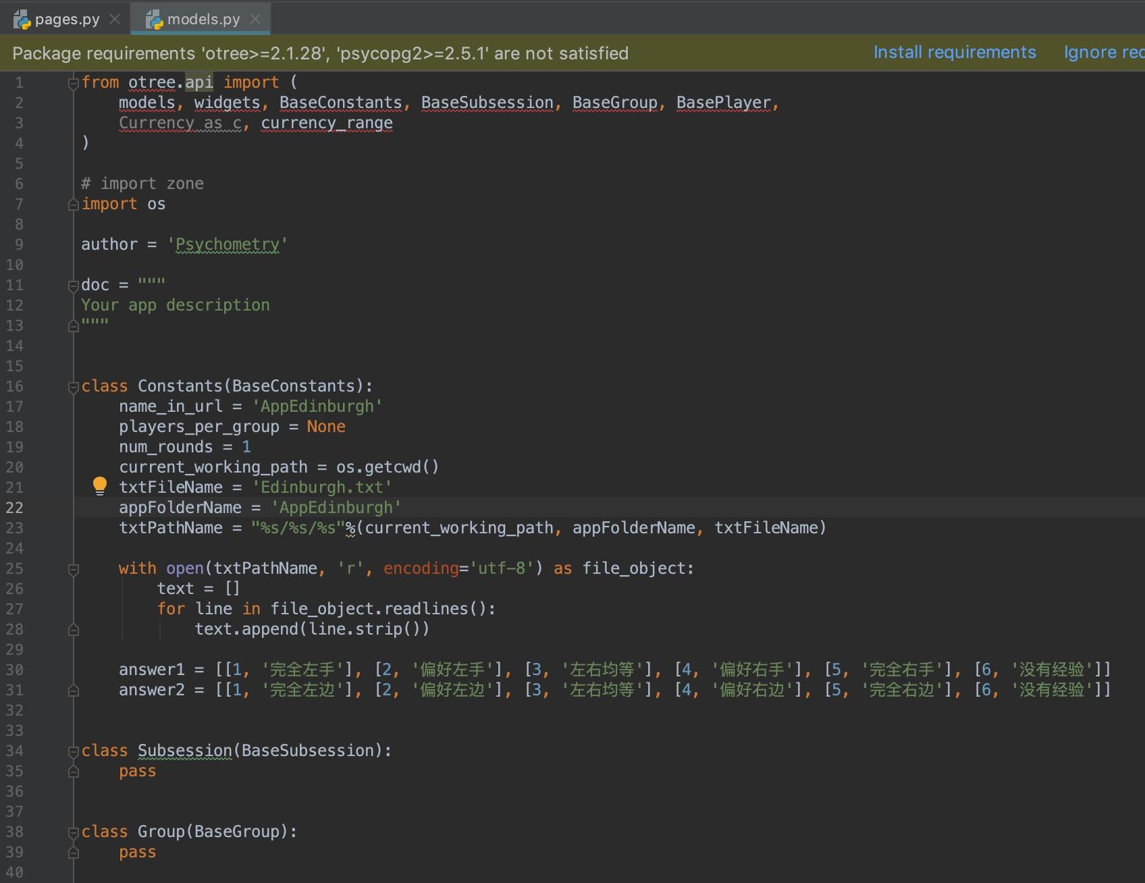Screen dimensions: 1145x883
Task: Click the yellow lightbulb intention icon
Action: pyautogui.click(x=100, y=485)
